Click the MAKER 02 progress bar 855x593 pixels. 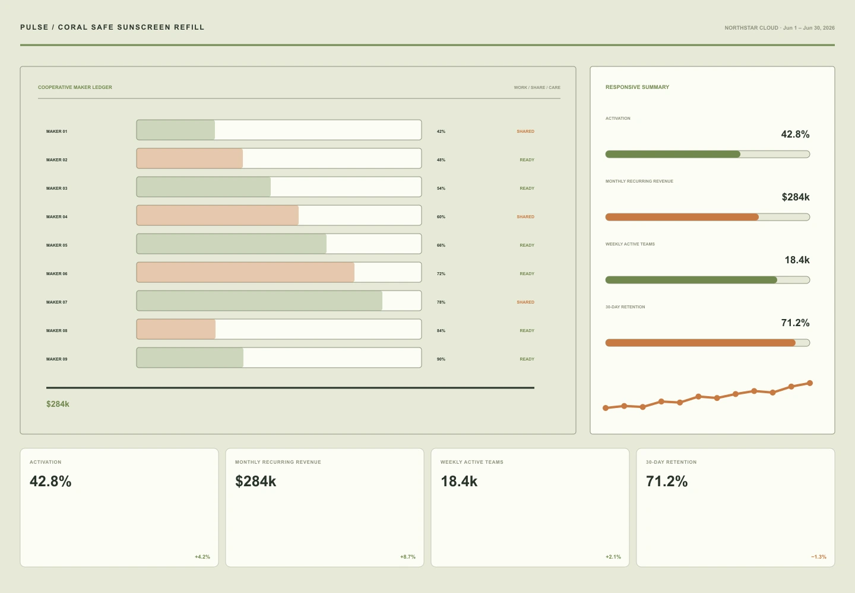click(x=279, y=158)
